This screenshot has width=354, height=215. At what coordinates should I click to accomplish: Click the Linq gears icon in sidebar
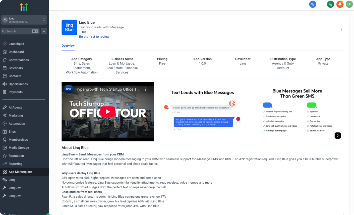(5, 180)
